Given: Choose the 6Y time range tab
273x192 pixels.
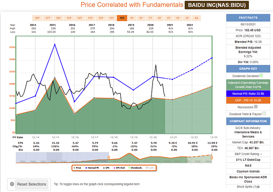Looking at the screenshot, I should pyautogui.click(x=160, y=18).
